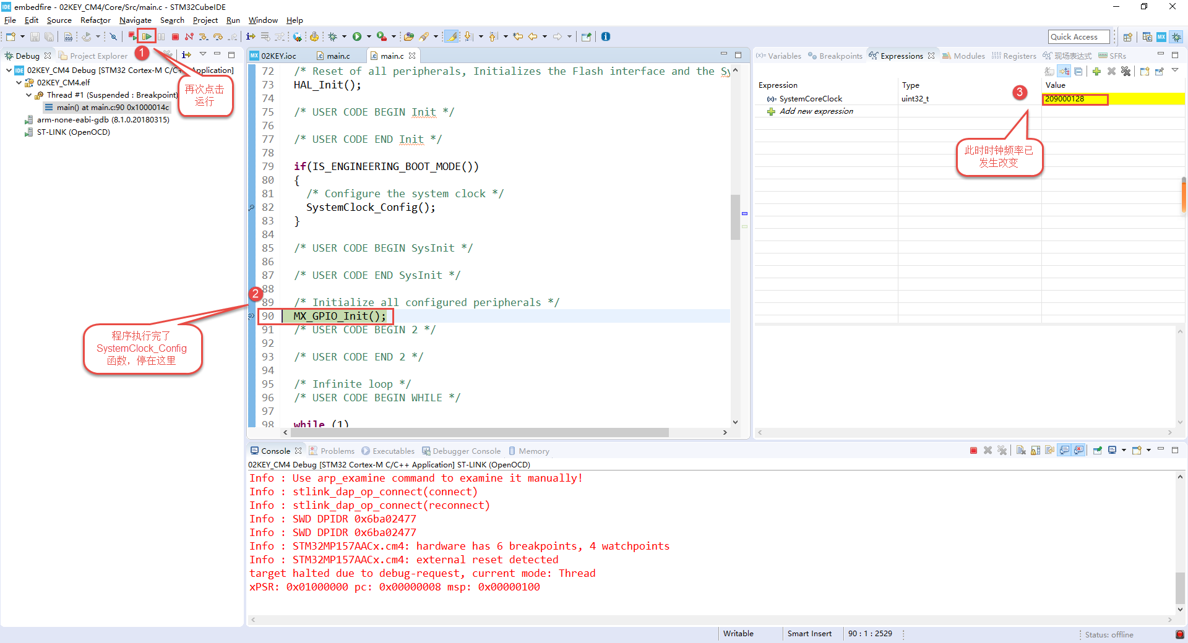This screenshot has width=1188, height=643.
Task: Open Display Selected Console dropdown arrow
Action: pos(1124,450)
